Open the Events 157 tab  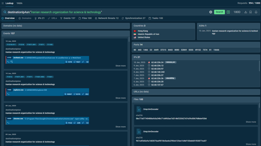tap(68, 18)
